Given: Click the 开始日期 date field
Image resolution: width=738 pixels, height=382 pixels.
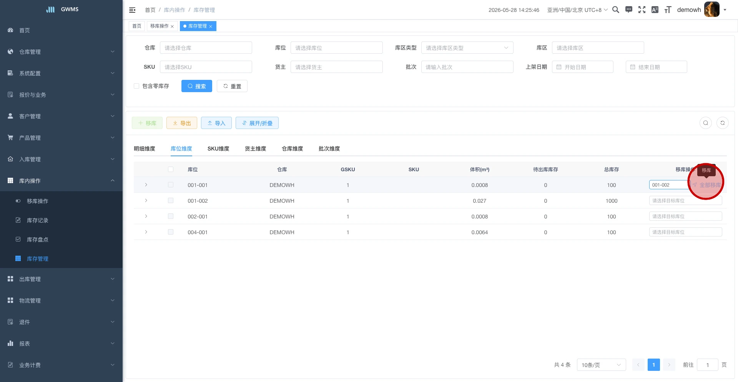Looking at the screenshot, I should 583,67.
